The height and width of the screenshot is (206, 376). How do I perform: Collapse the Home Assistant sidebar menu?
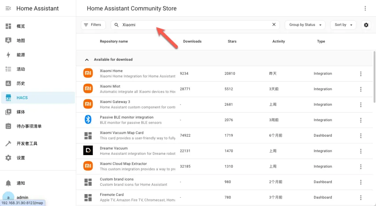(x=8, y=8)
